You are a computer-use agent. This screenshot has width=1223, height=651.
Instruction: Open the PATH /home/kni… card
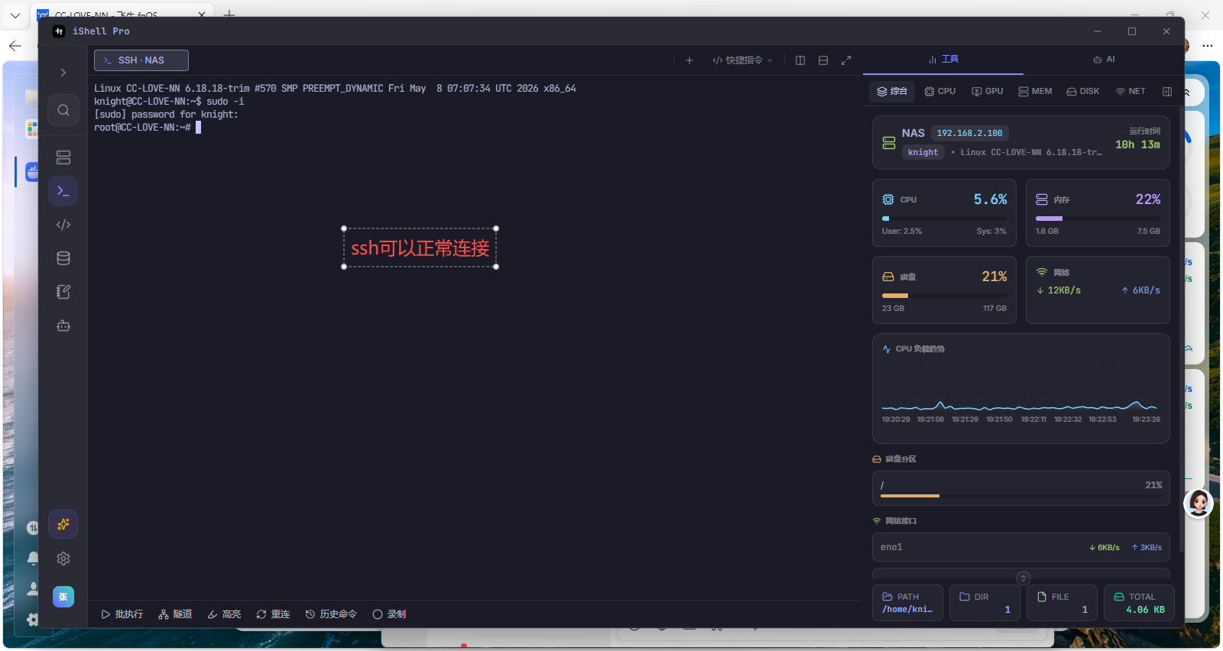907,603
